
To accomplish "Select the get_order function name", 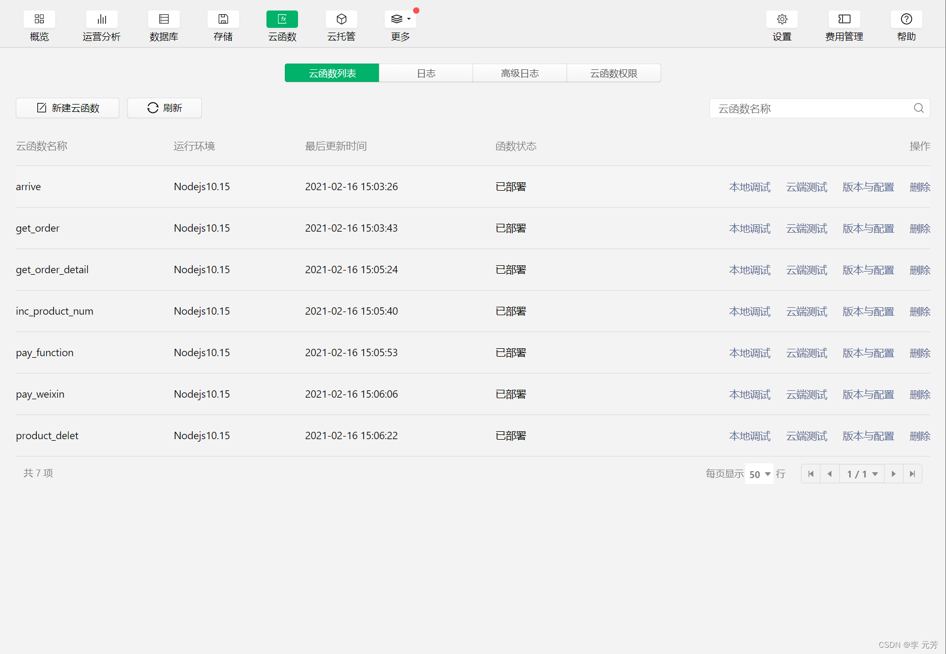I will click(38, 229).
